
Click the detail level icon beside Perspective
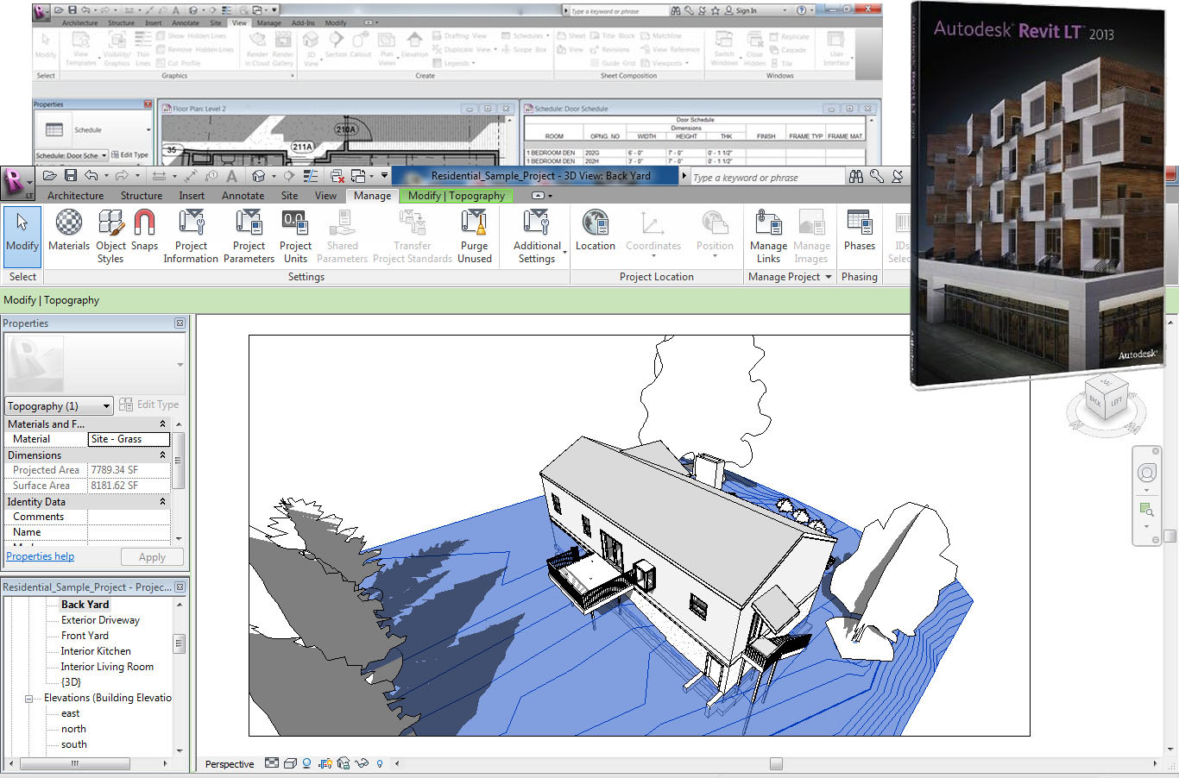pos(272,763)
